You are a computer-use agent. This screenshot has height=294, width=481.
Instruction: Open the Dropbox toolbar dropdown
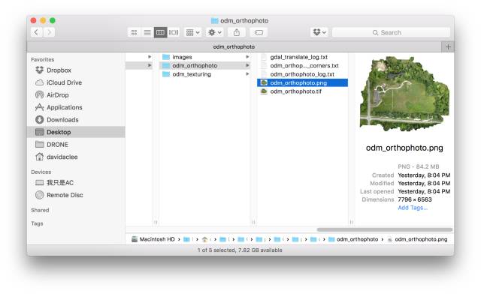pyautogui.click(x=319, y=32)
